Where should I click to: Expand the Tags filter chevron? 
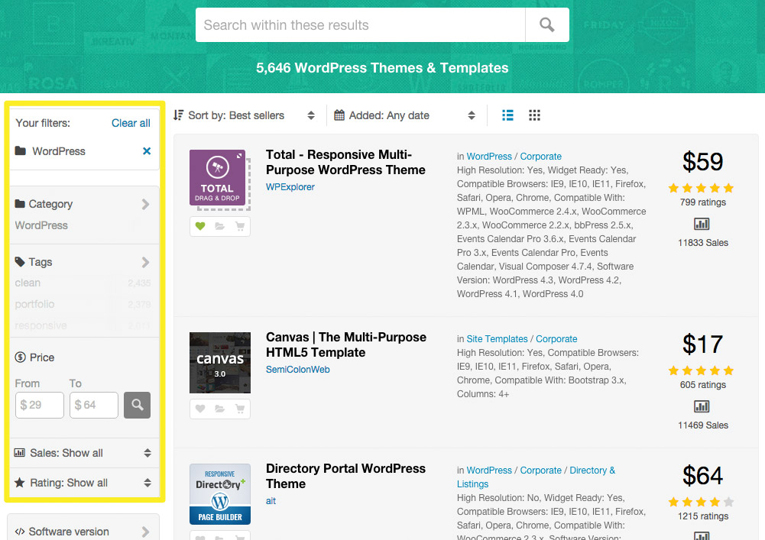click(145, 262)
